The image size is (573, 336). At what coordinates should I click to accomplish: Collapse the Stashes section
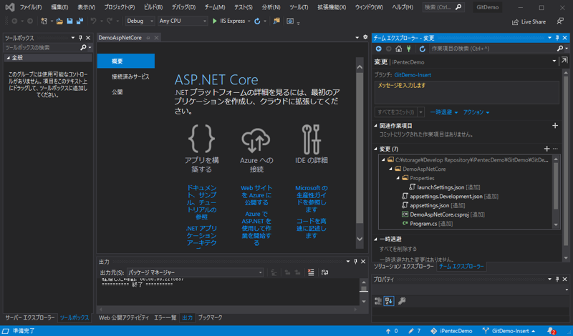375,239
